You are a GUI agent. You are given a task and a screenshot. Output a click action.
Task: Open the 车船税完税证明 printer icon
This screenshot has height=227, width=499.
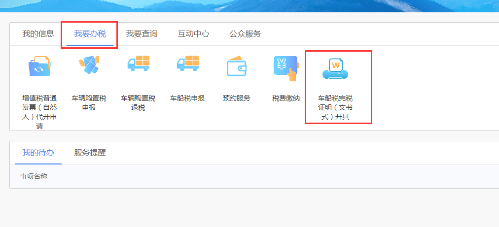335,69
